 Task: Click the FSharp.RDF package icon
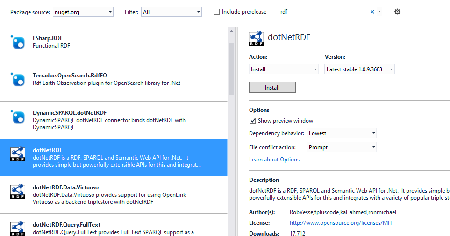(18, 42)
